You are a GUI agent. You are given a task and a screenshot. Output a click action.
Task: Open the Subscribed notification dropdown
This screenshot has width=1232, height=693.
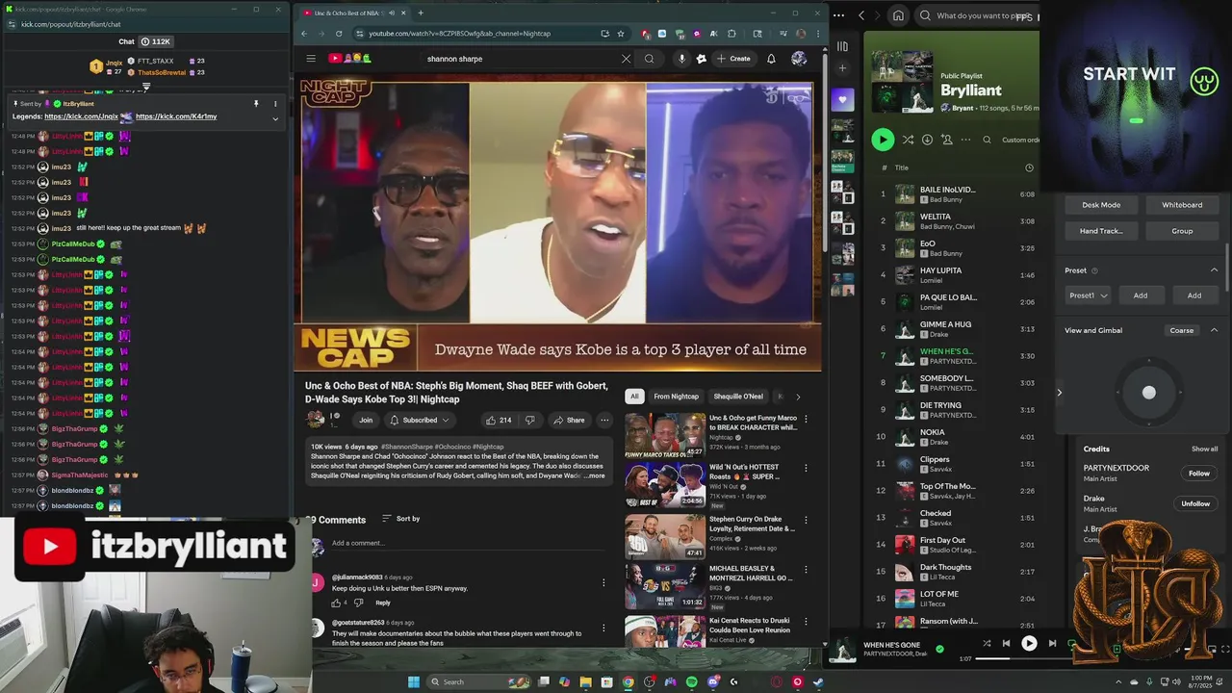[420, 421]
